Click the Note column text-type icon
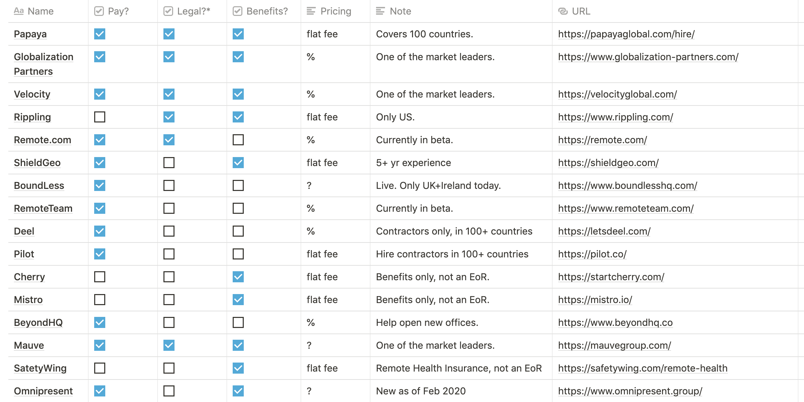Image resolution: width=804 pixels, height=402 pixels. click(380, 11)
